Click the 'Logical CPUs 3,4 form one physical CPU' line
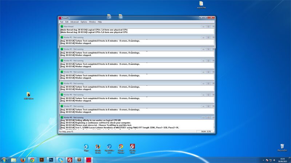291x163 pixels. click(x=94, y=30)
